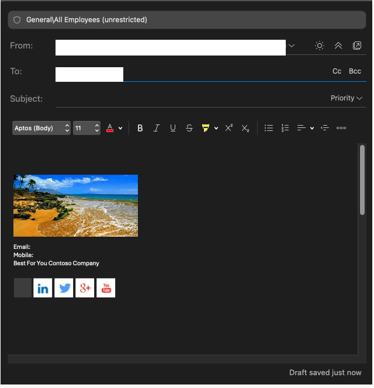Open the Aptos (Body) font selector
This screenshot has height=388, width=374.
coord(41,128)
